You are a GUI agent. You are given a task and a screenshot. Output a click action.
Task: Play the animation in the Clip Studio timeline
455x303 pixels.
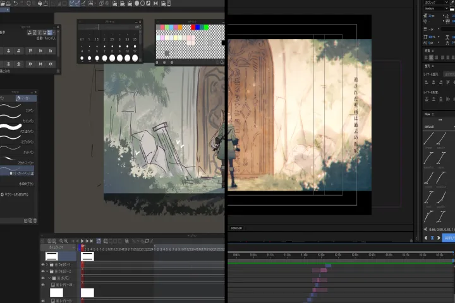[x=82, y=241]
